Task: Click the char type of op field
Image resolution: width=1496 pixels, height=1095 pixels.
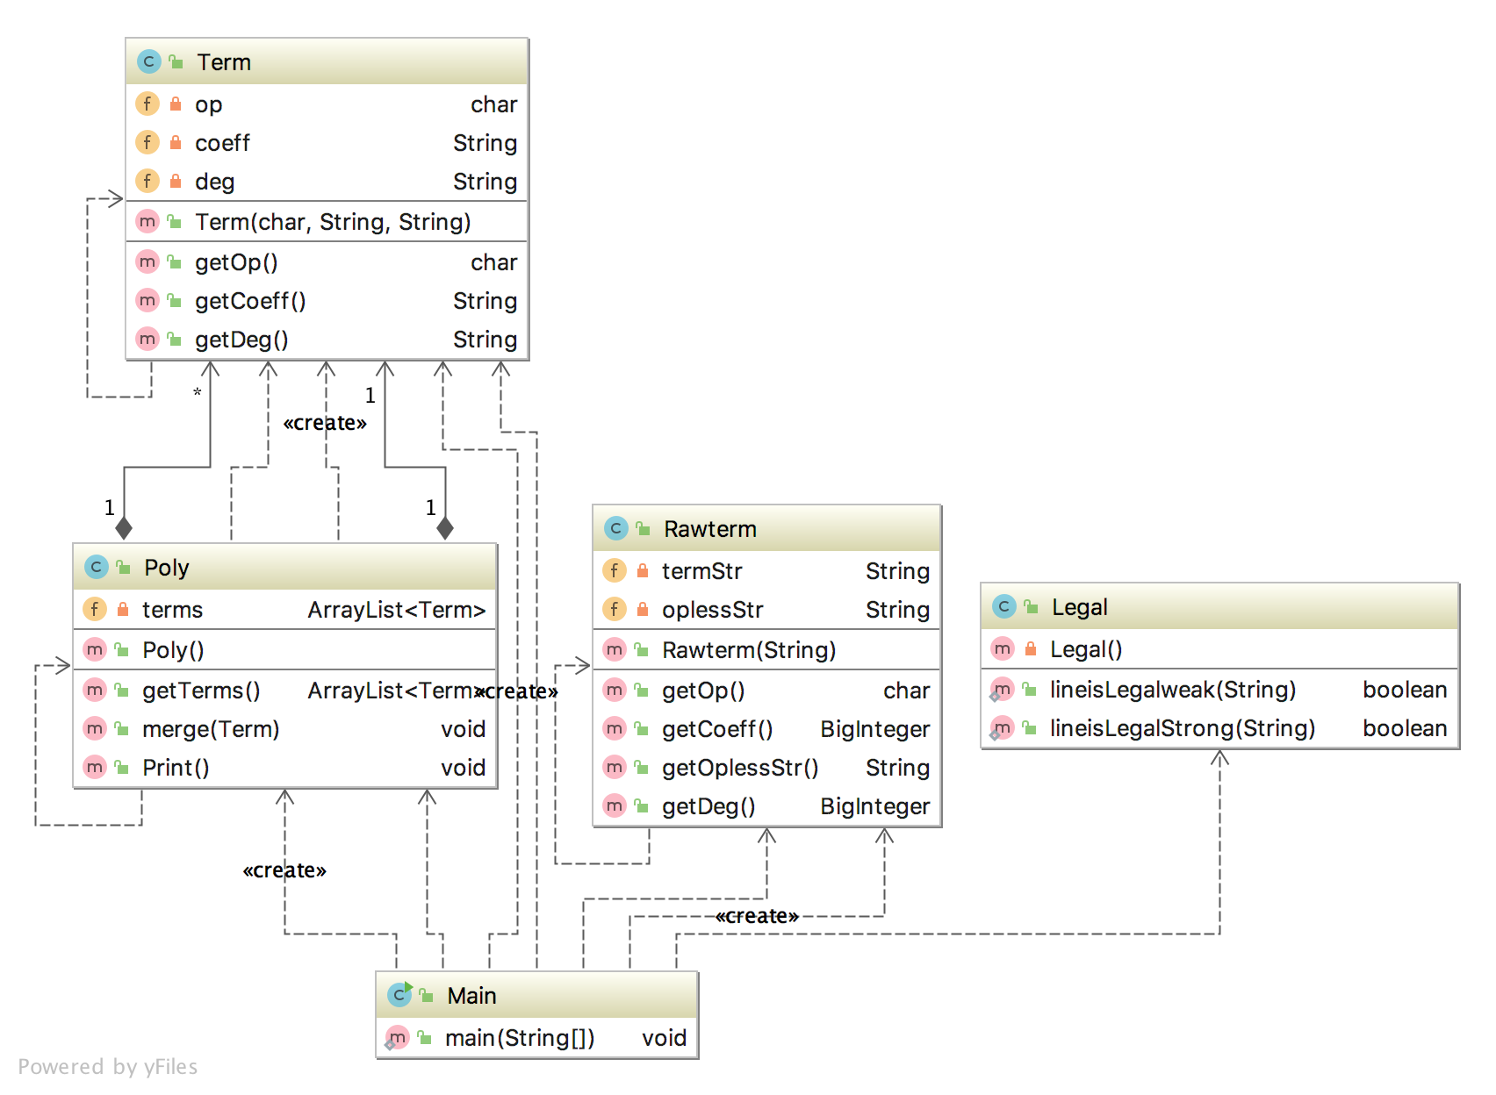Action: [x=493, y=104]
